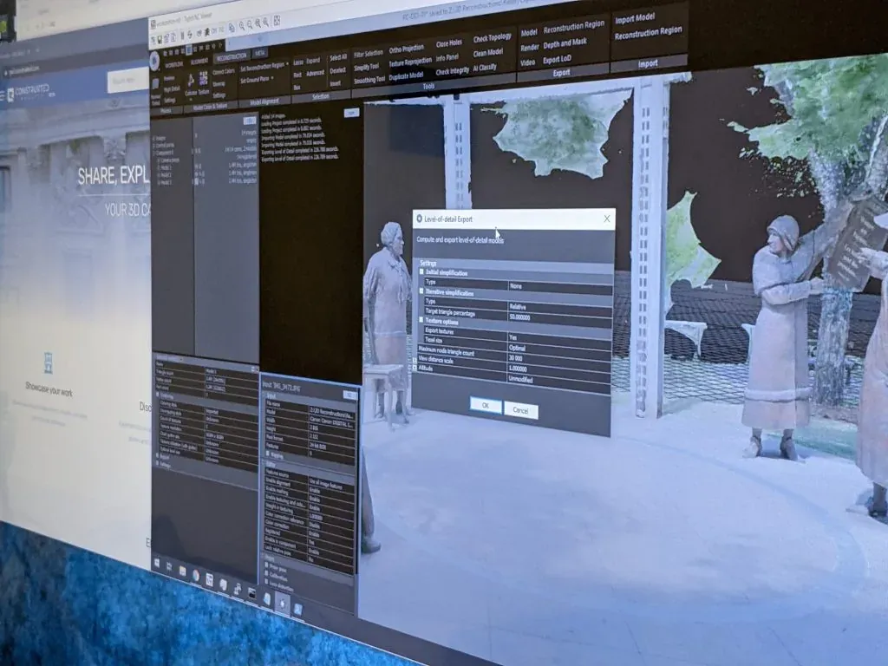Image resolution: width=888 pixels, height=666 pixels.
Task: Click active RealityCapture taskbar icon
Action: point(282,604)
